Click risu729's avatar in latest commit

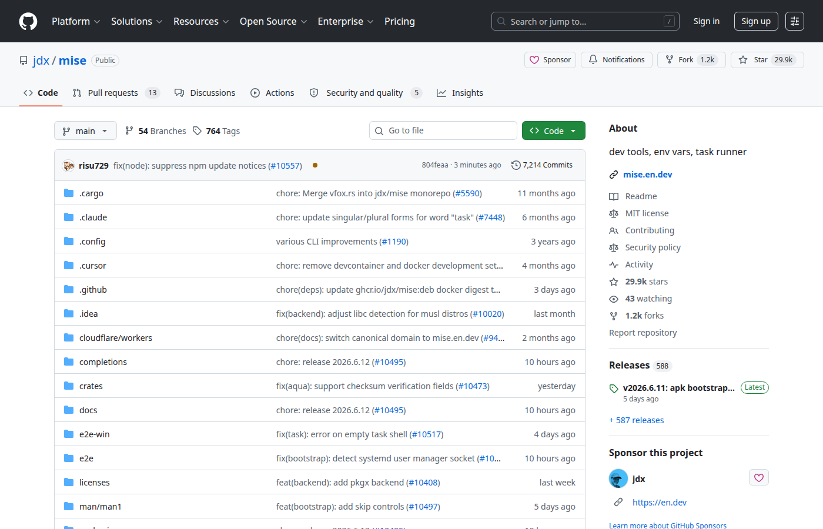pos(68,166)
